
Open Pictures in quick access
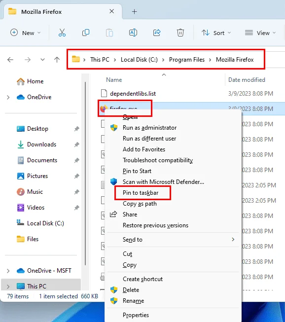pos(32,176)
